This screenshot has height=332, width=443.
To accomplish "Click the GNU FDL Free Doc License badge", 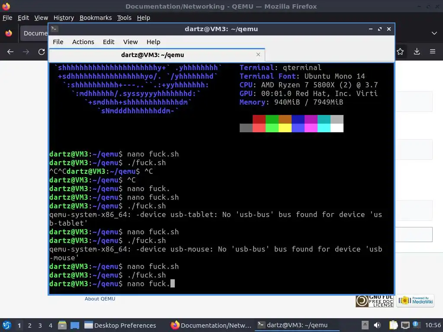I will pos(375,301).
